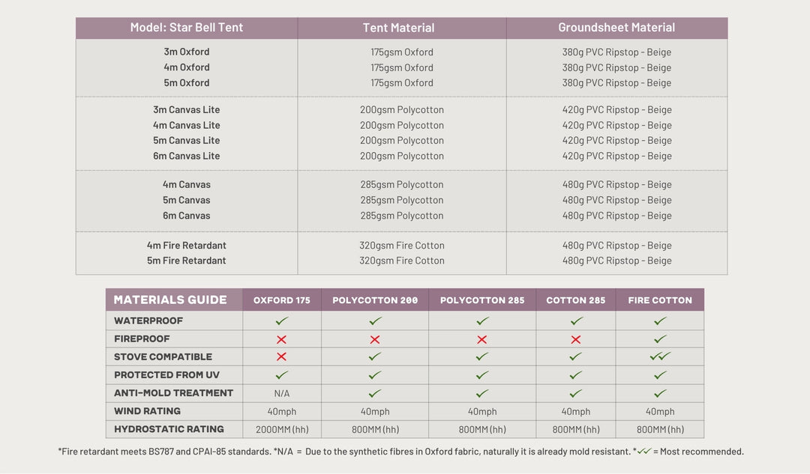The height and width of the screenshot is (474, 810).
Task: Click Stove Compatible checkmark under Polycotton 200
Action: 375,357
